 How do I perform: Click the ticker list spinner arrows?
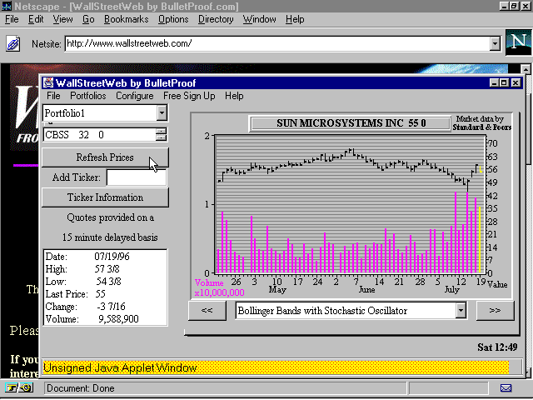(x=161, y=135)
